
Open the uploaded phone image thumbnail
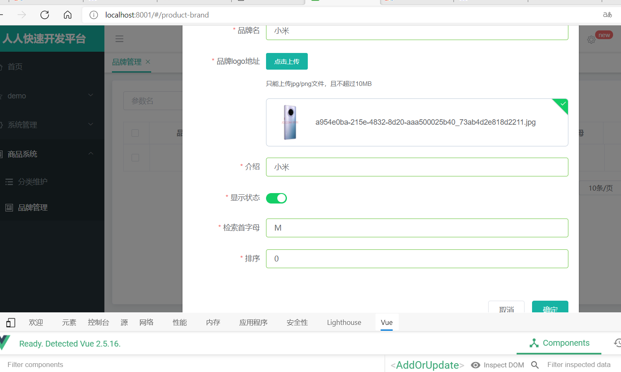(x=290, y=122)
